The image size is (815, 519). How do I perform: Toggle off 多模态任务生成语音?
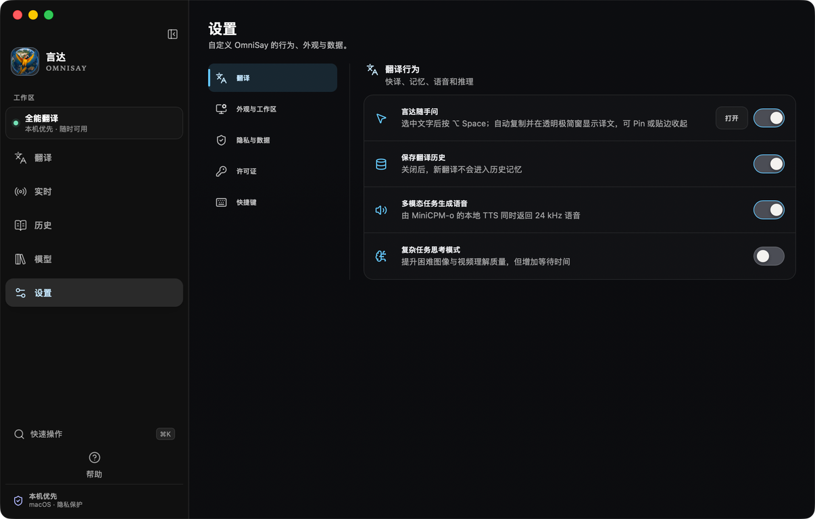click(x=769, y=210)
